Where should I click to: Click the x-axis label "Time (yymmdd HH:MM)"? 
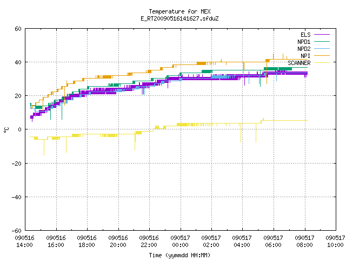tap(179, 255)
